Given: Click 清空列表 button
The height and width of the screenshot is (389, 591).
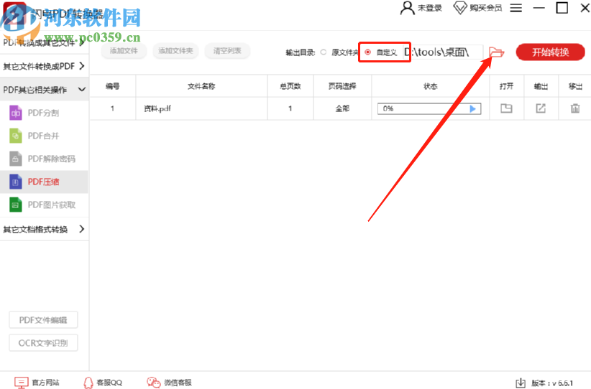Looking at the screenshot, I should [x=227, y=51].
